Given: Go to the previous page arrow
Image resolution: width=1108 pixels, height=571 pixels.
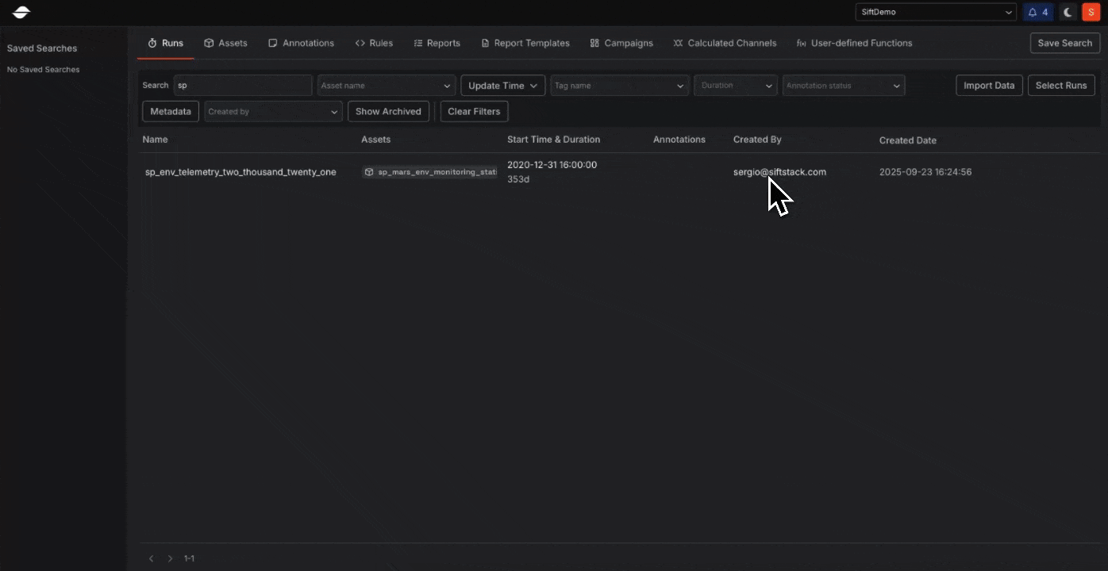Looking at the screenshot, I should coord(152,558).
